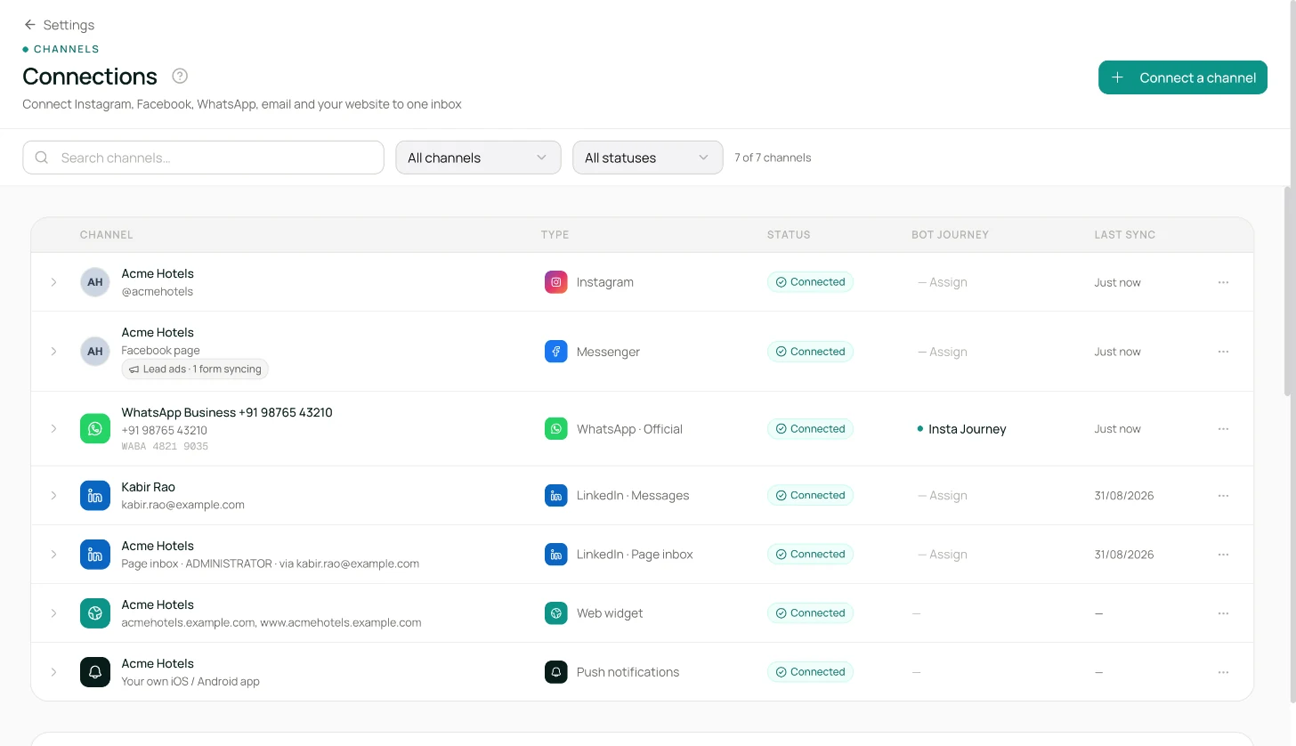The width and height of the screenshot is (1296, 746).
Task: Click the WhatsApp Business channel avatar
Action: (x=95, y=428)
